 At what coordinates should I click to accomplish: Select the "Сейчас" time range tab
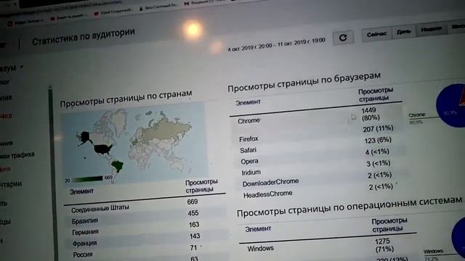coord(376,34)
